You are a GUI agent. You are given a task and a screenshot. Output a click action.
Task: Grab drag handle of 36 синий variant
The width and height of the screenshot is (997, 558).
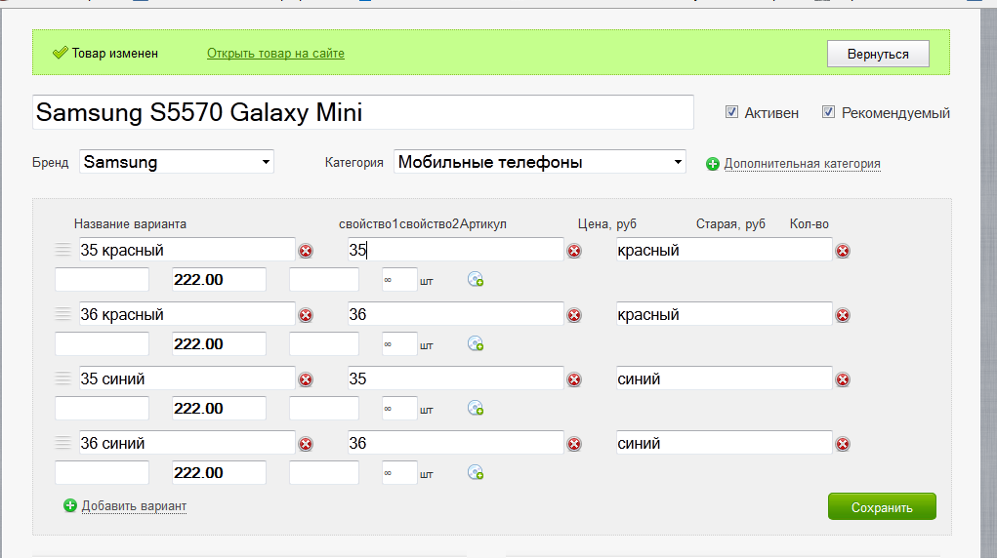click(62, 442)
